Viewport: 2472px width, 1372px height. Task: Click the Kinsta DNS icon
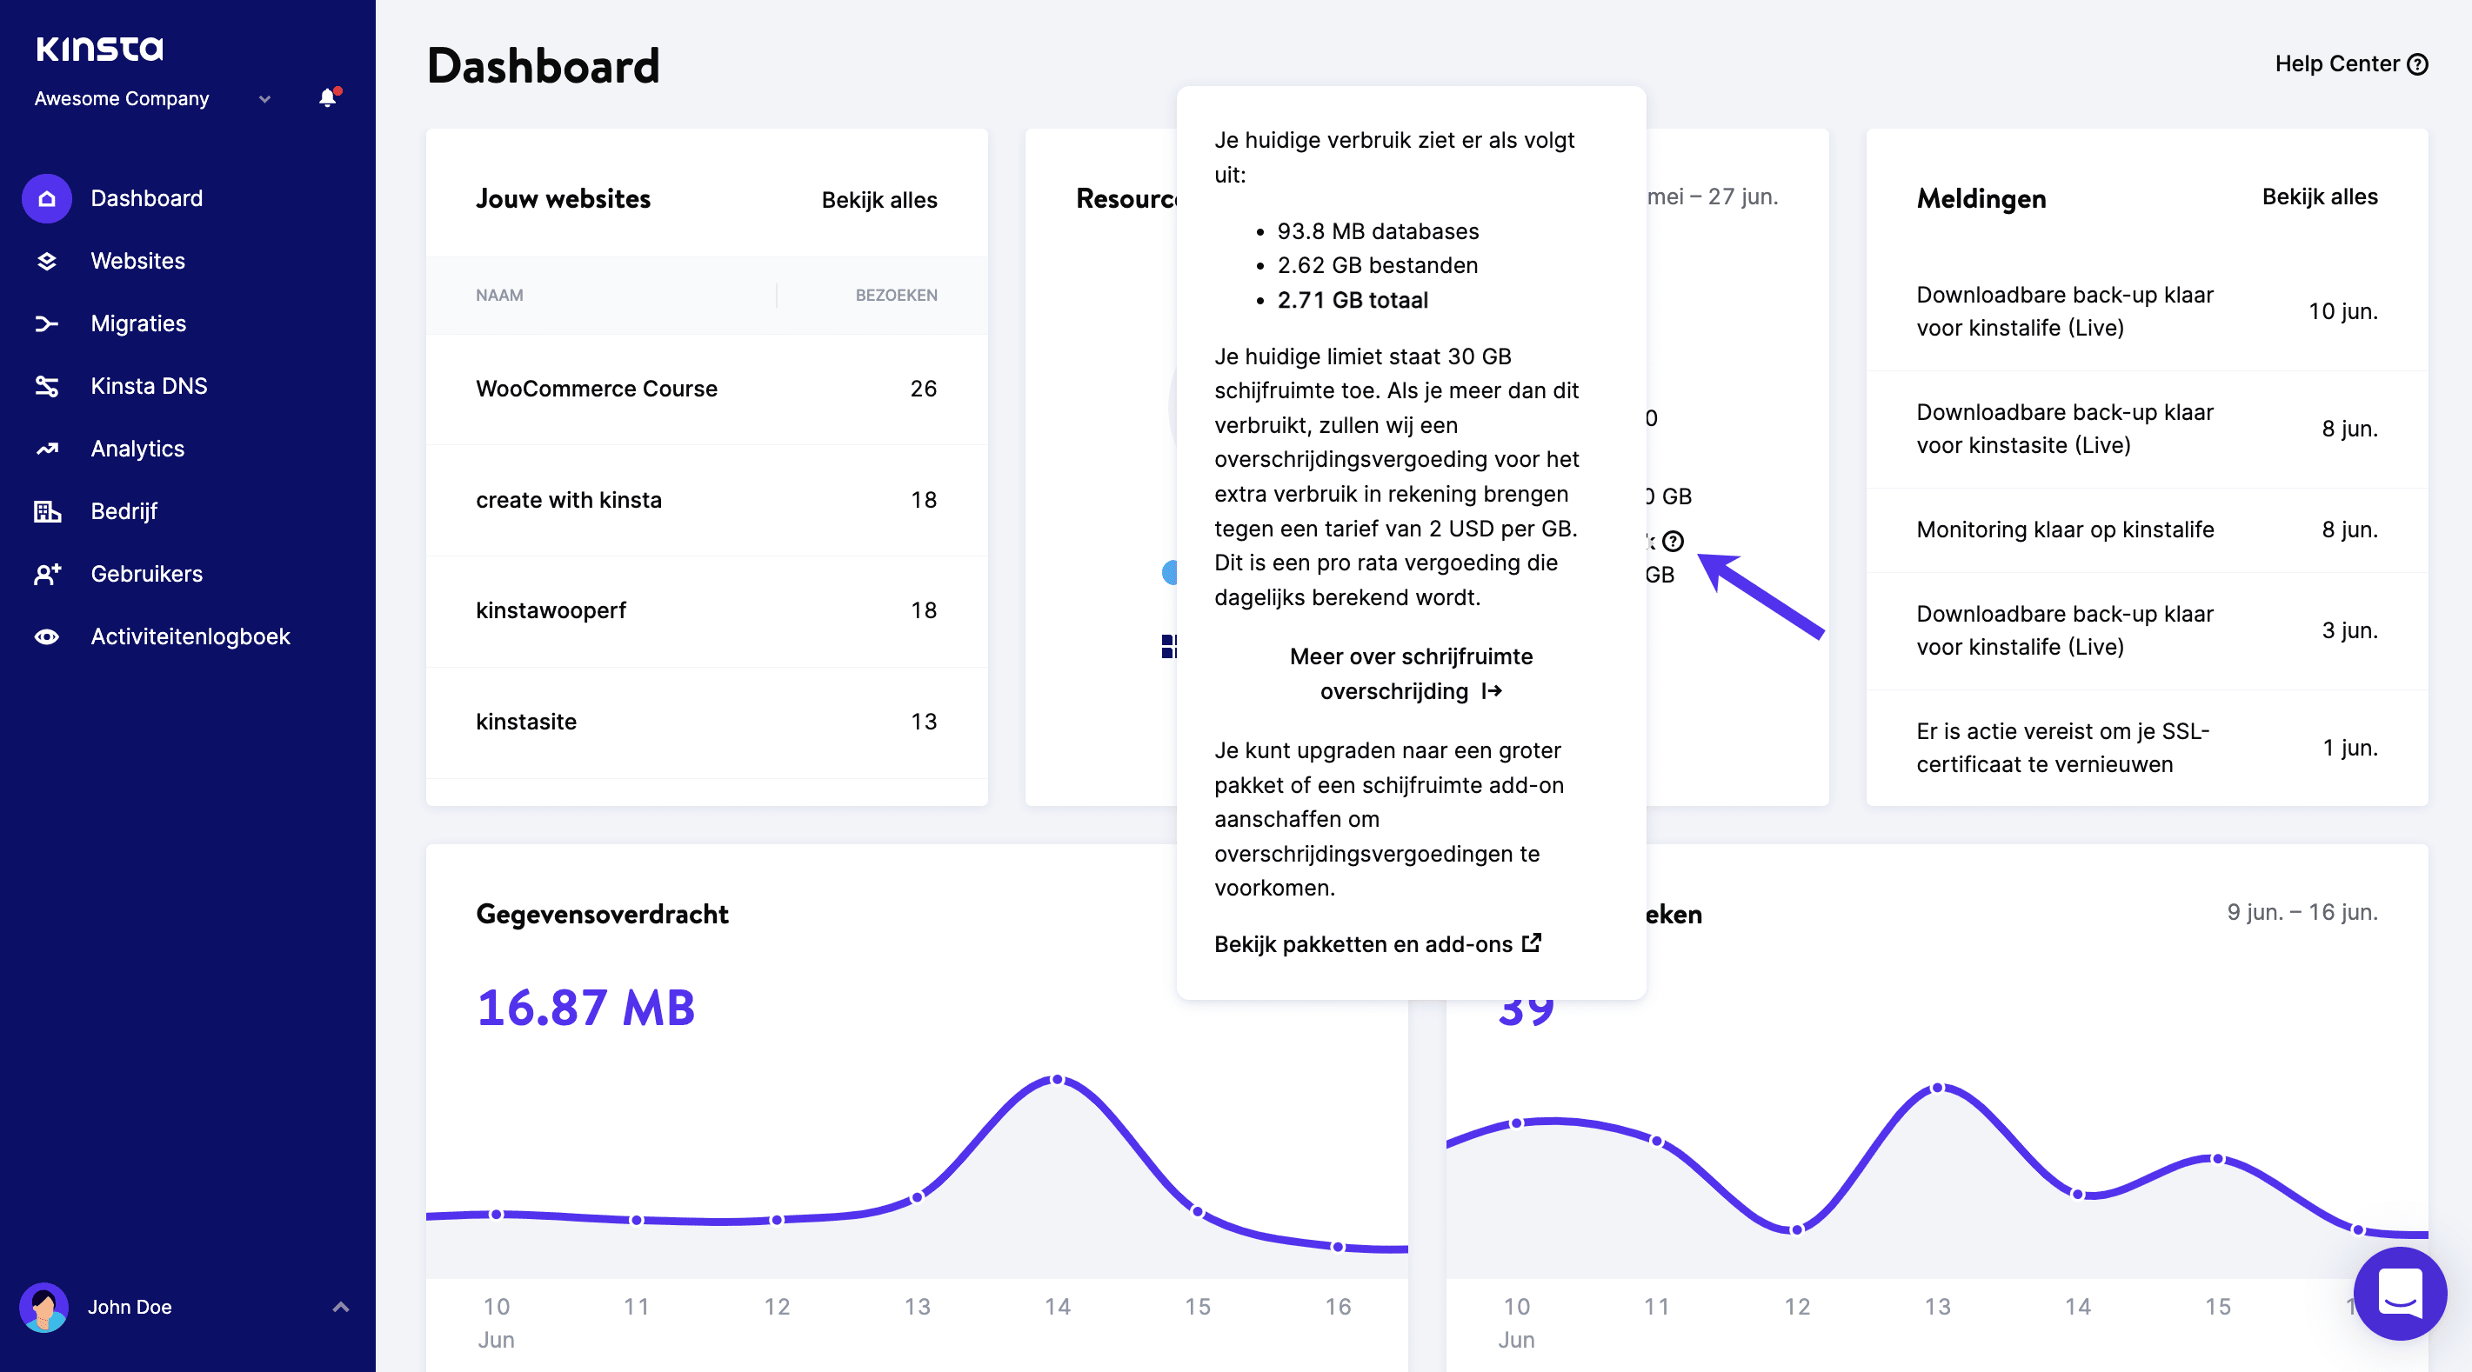pos(47,386)
